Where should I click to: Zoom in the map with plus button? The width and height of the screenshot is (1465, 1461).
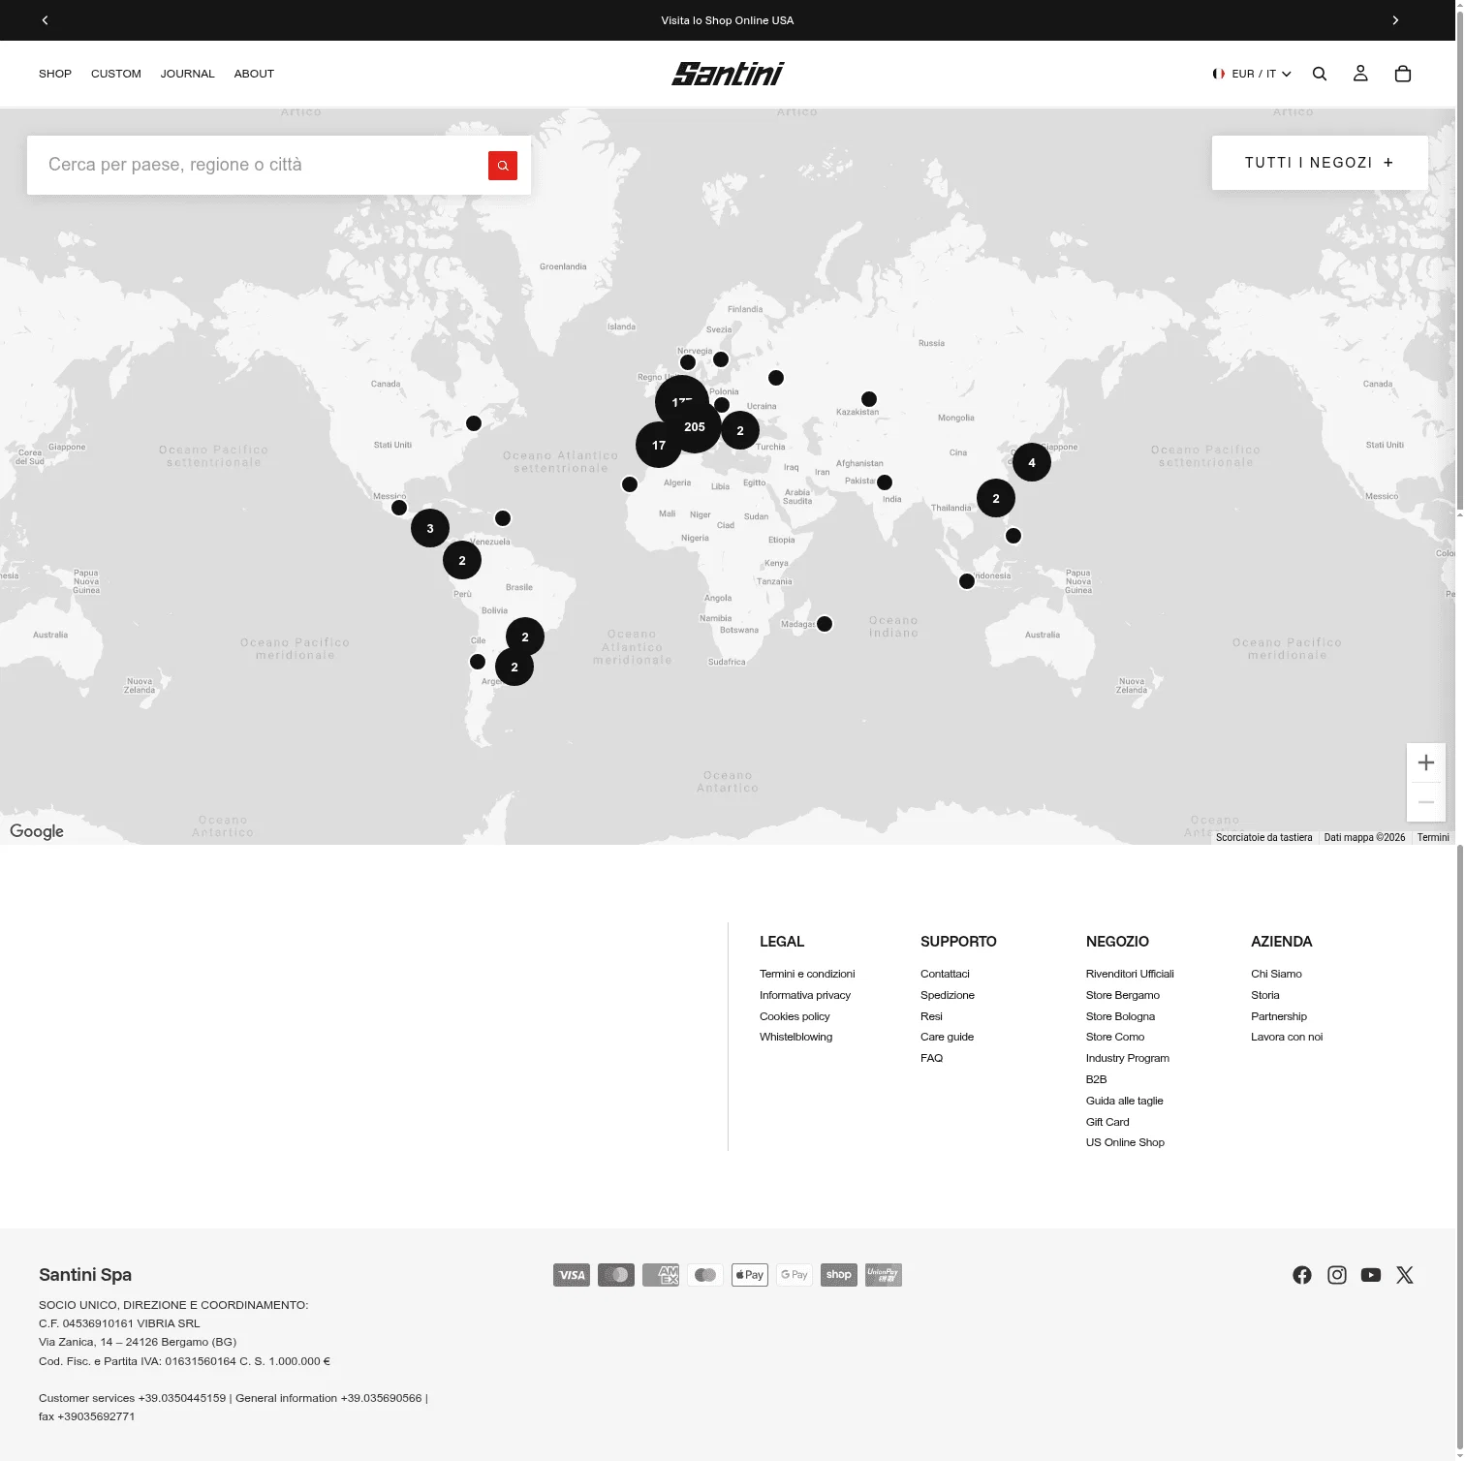[x=1426, y=762]
